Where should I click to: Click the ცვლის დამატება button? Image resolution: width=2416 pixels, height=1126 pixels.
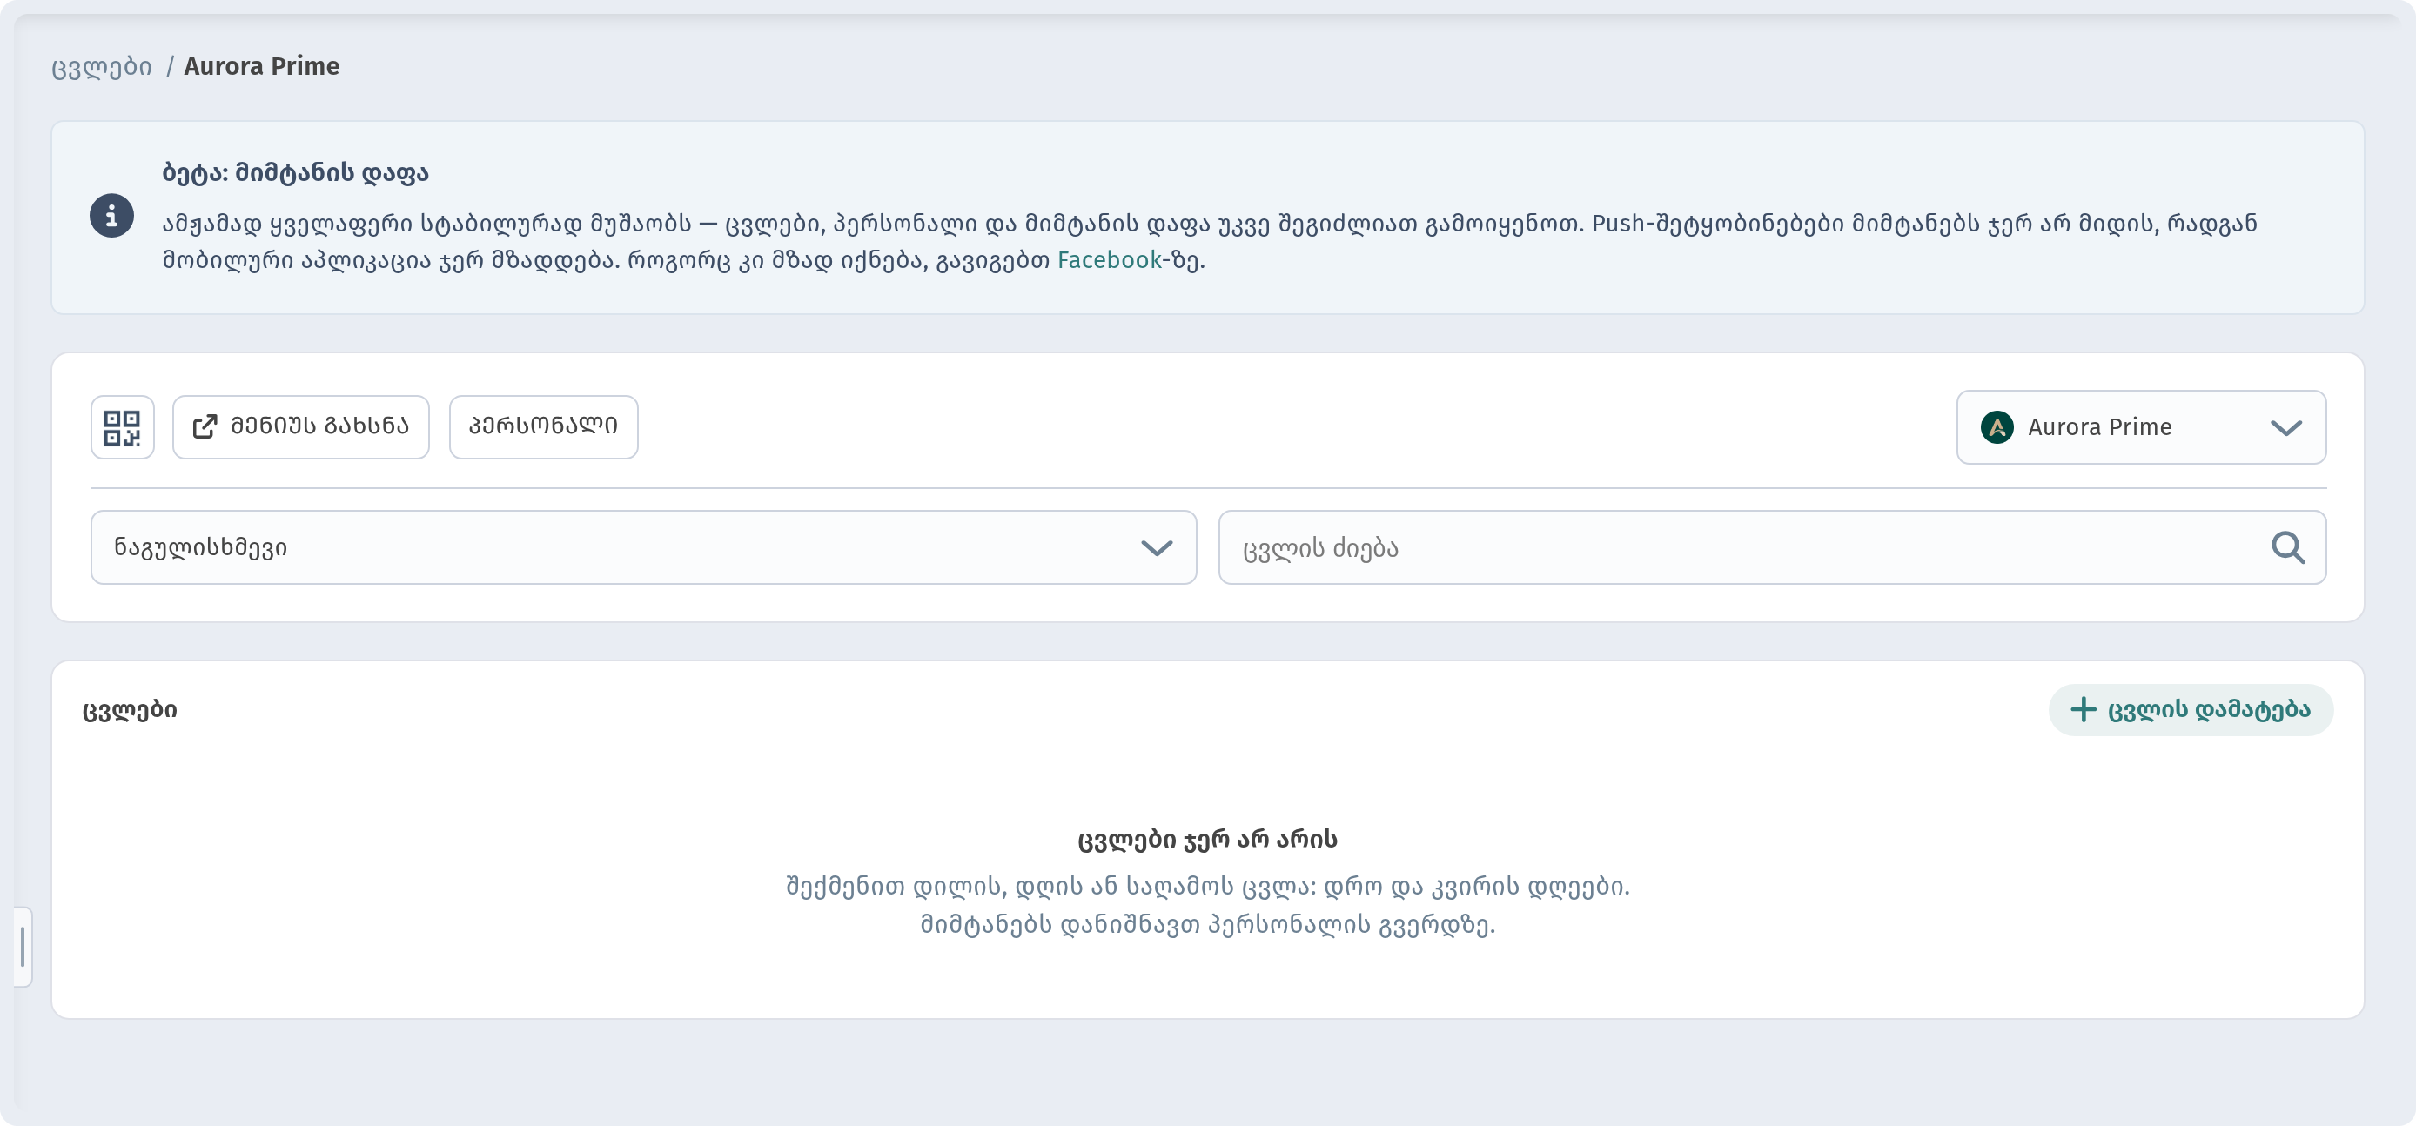pyautogui.click(x=2191, y=710)
